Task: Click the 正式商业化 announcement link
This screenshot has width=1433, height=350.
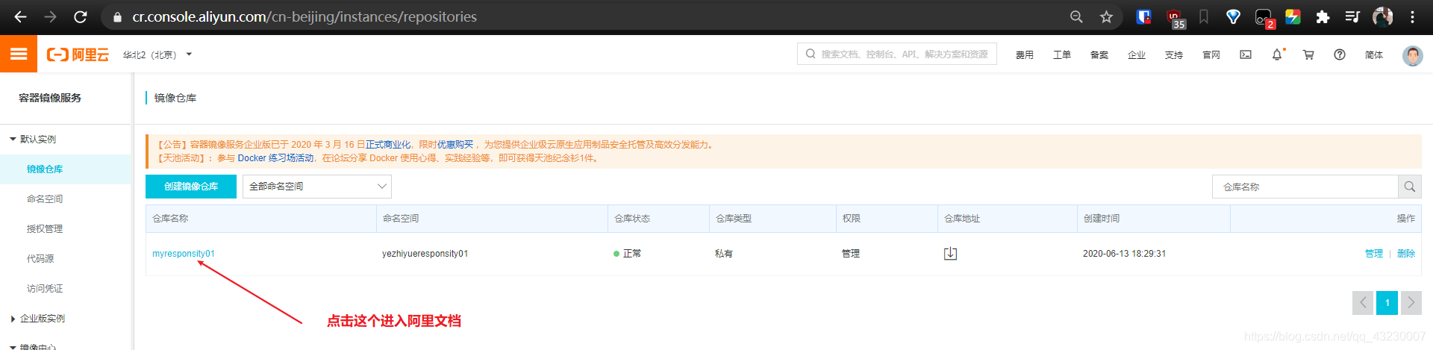Action: pyautogui.click(x=388, y=145)
